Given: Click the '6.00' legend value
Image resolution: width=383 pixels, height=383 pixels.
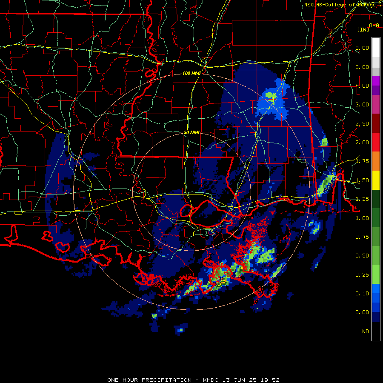Looking at the screenshot, I should pyautogui.click(x=362, y=67).
